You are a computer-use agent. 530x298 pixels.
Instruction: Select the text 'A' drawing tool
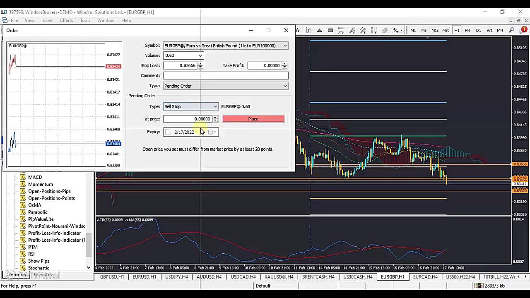[297, 30]
